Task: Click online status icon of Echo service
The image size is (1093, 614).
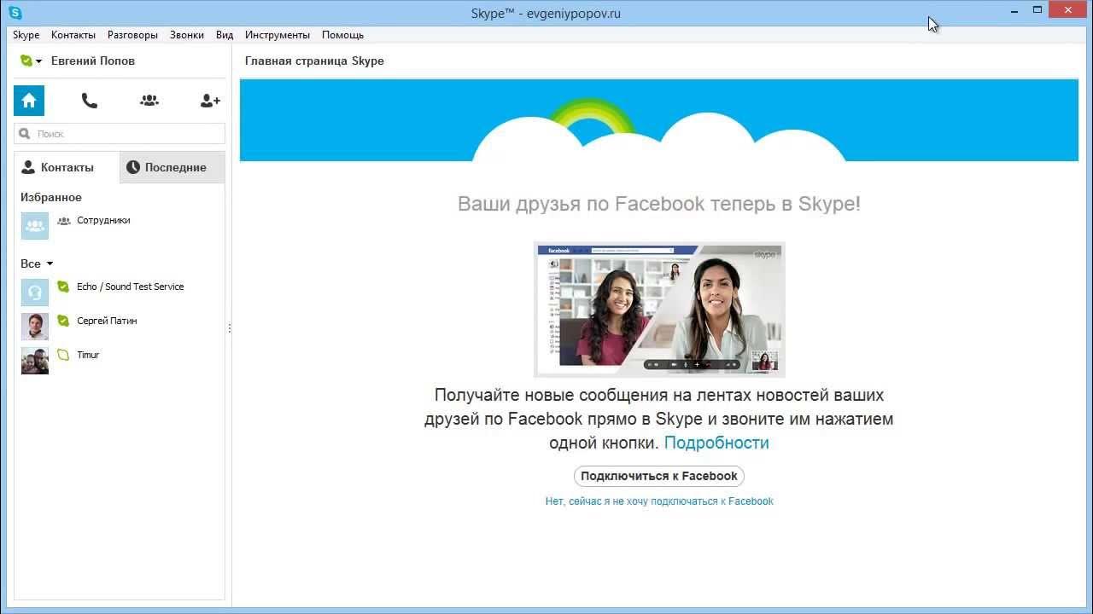Action: (63, 287)
